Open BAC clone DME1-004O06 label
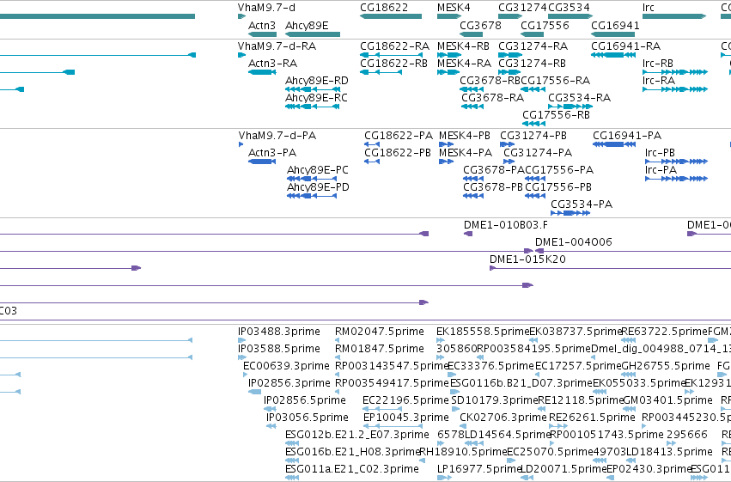This screenshot has height=482, width=731. 573,242
